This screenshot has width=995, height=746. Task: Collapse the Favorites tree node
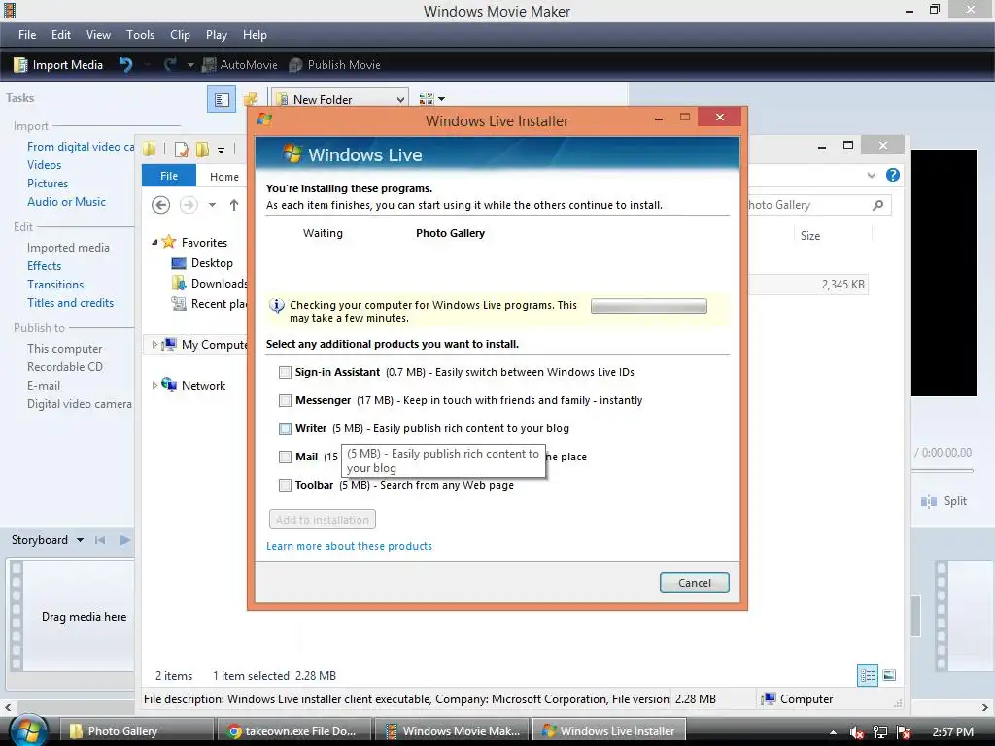coord(154,242)
